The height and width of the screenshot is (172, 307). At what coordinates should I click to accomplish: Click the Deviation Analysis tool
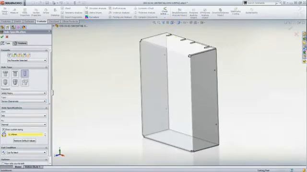point(95,9)
